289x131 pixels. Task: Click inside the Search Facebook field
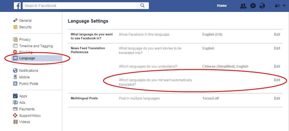pyautogui.click(x=79, y=6)
